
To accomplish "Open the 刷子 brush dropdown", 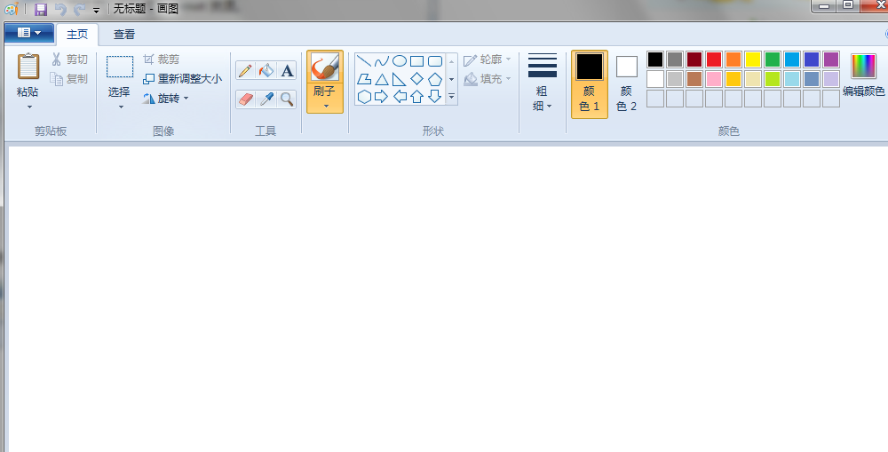I will tap(325, 106).
